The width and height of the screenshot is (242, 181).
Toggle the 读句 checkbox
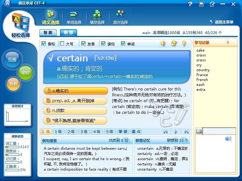click(x=103, y=44)
